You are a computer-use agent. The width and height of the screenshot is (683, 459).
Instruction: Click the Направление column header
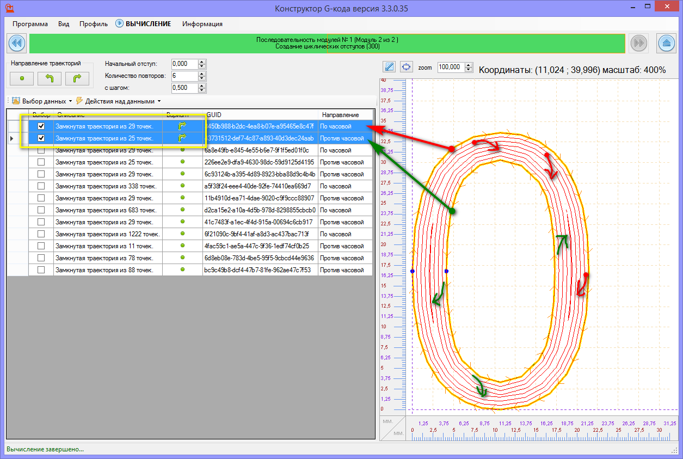[340, 115]
